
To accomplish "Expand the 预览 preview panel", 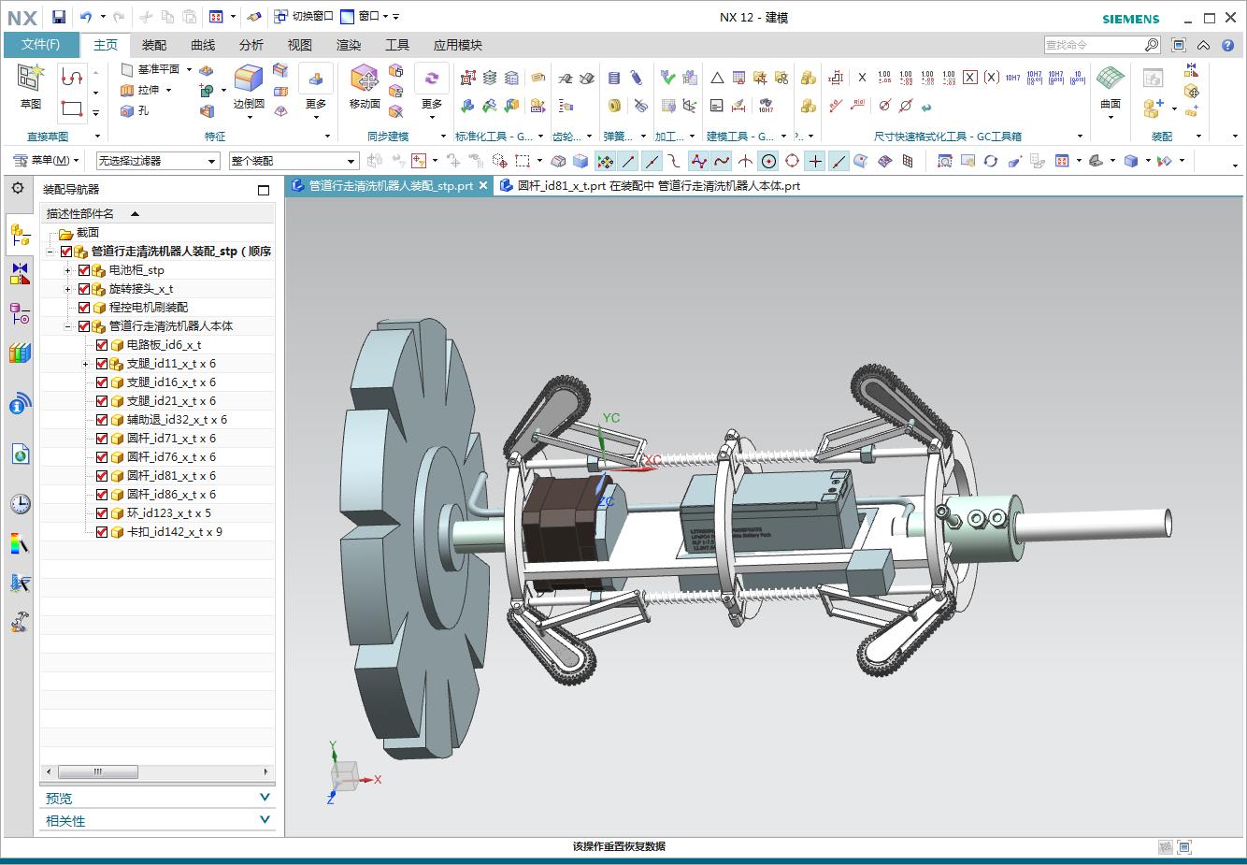I will (158, 798).
